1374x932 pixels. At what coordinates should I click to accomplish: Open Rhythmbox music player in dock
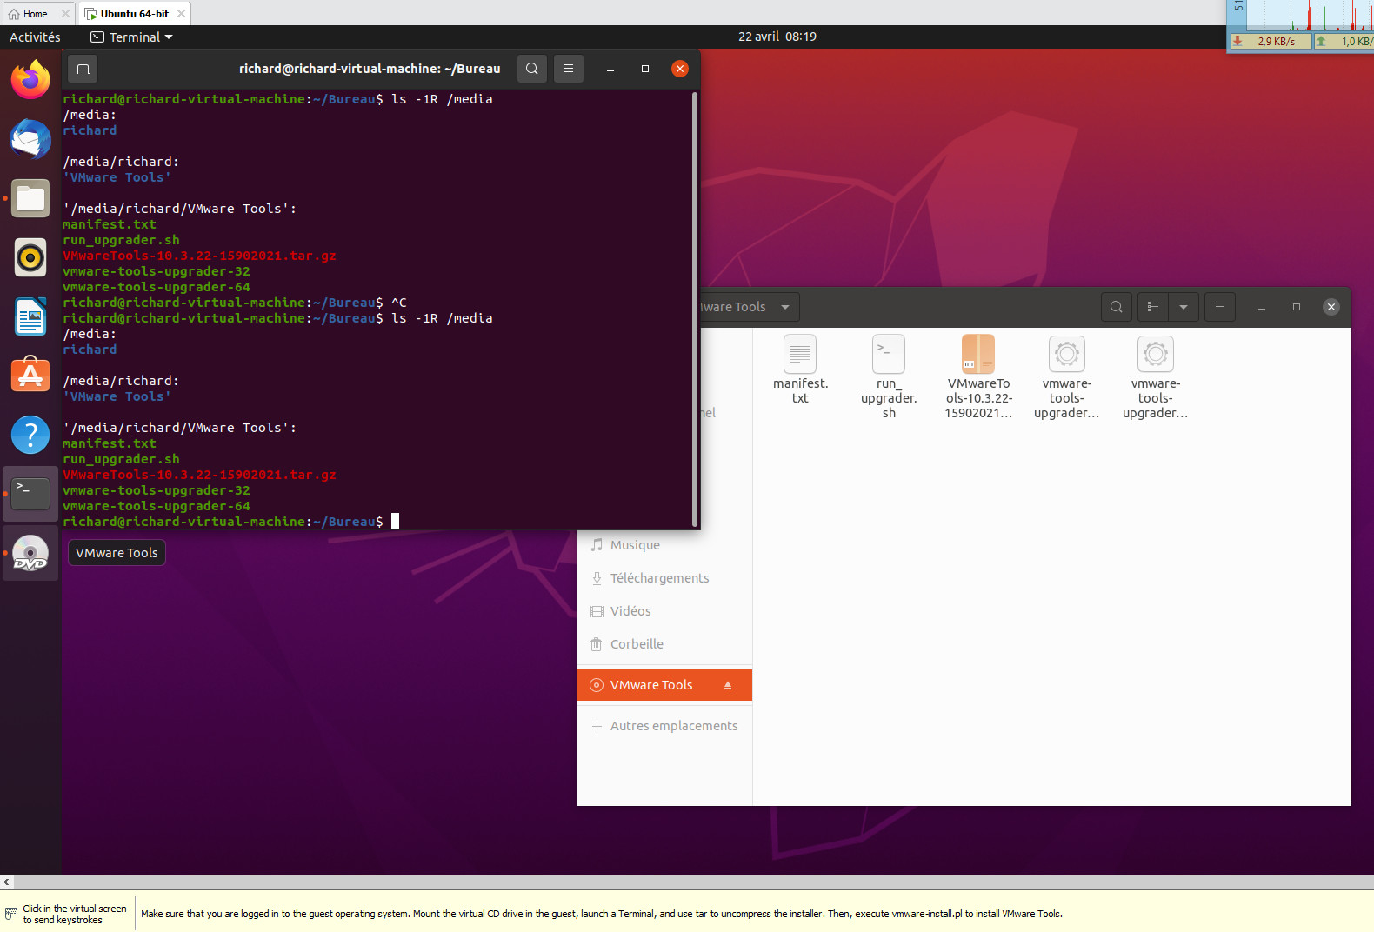[30, 257]
